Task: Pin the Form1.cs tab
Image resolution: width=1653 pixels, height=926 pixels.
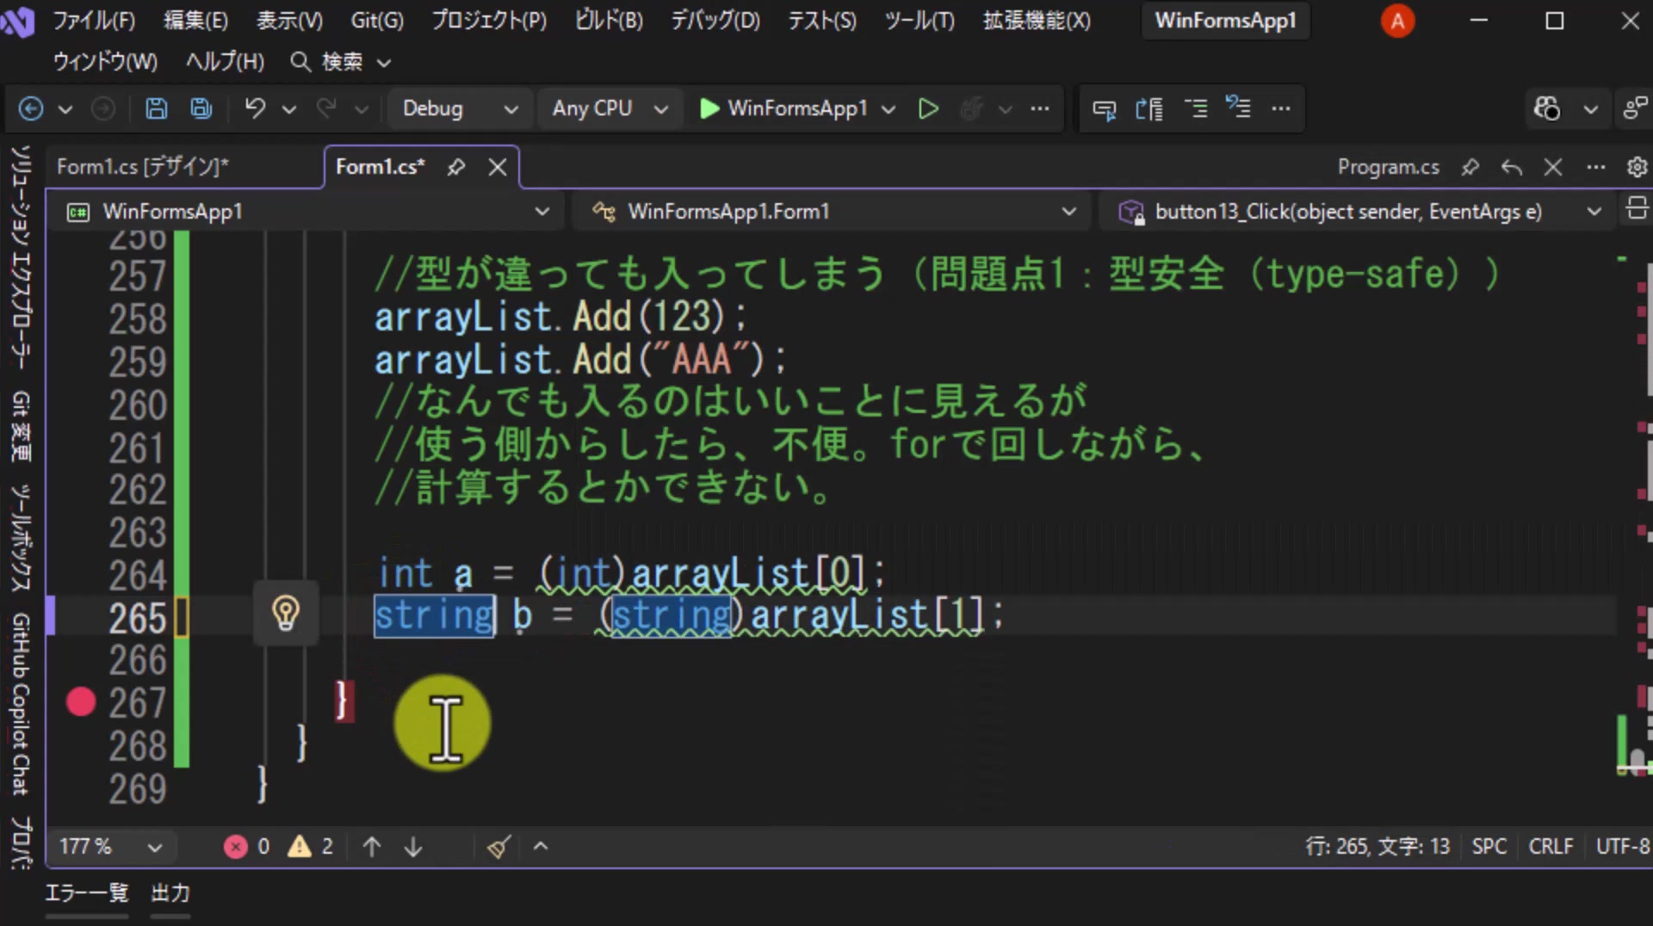Action: click(x=456, y=167)
